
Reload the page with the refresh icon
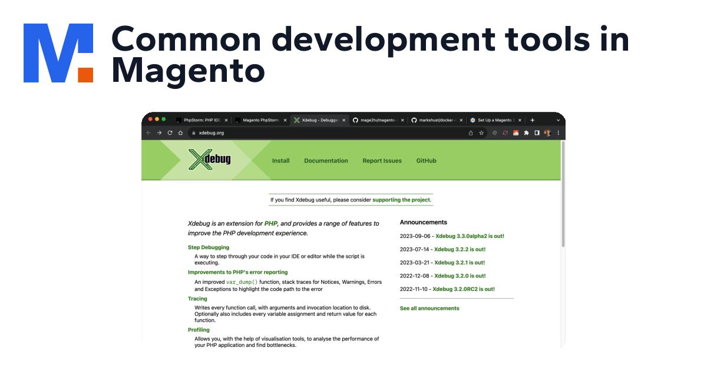(x=170, y=133)
